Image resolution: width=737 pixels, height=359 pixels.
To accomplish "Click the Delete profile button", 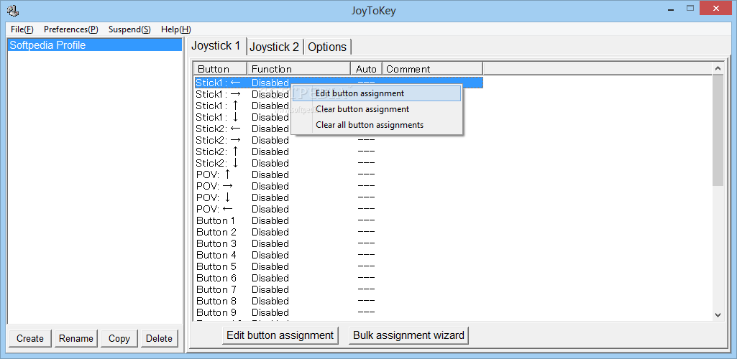I will 159,338.
